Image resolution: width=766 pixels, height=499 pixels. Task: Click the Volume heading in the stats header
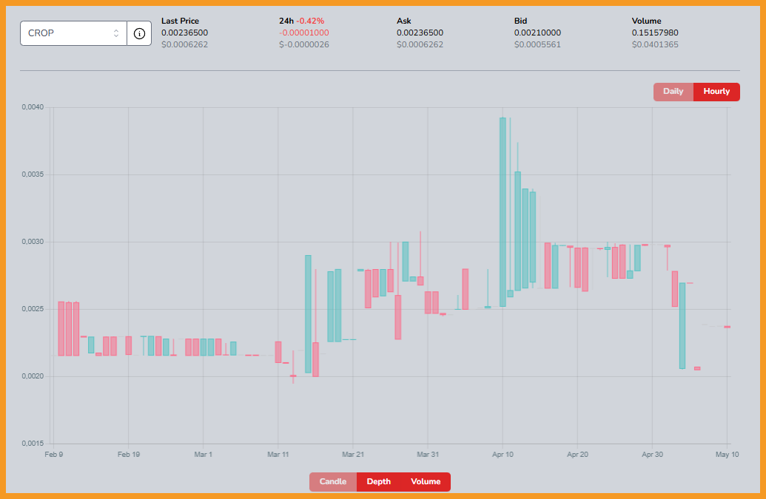pos(646,21)
